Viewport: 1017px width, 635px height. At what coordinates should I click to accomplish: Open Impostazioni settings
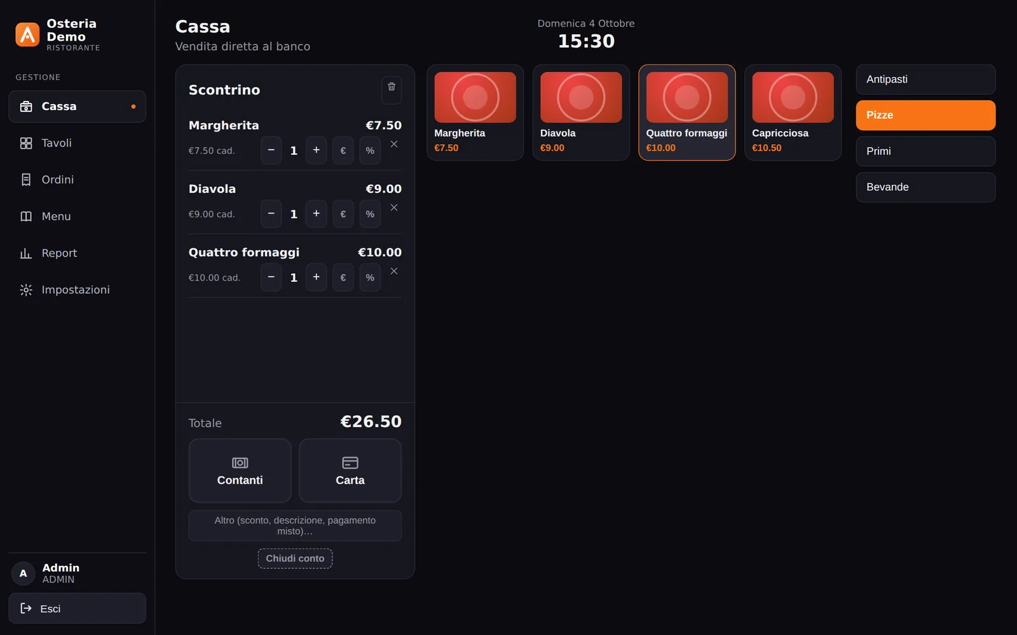click(x=77, y=290)
